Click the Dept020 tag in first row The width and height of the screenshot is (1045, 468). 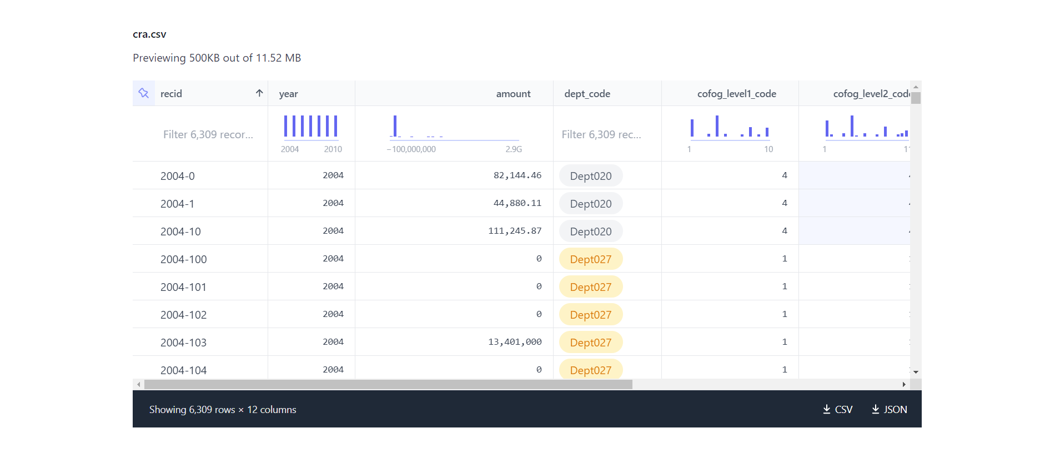point(590,176)
